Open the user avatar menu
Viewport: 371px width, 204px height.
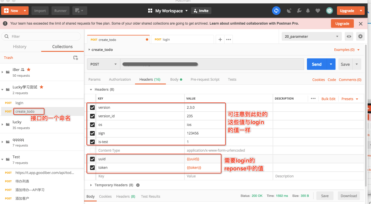[329, 11]
